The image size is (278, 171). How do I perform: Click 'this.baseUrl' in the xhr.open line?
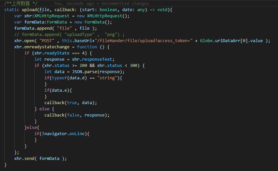pos(77,41)
